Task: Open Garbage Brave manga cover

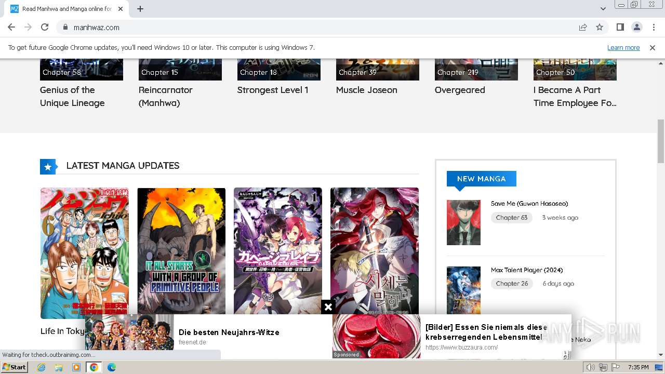Action: (278, 252)
